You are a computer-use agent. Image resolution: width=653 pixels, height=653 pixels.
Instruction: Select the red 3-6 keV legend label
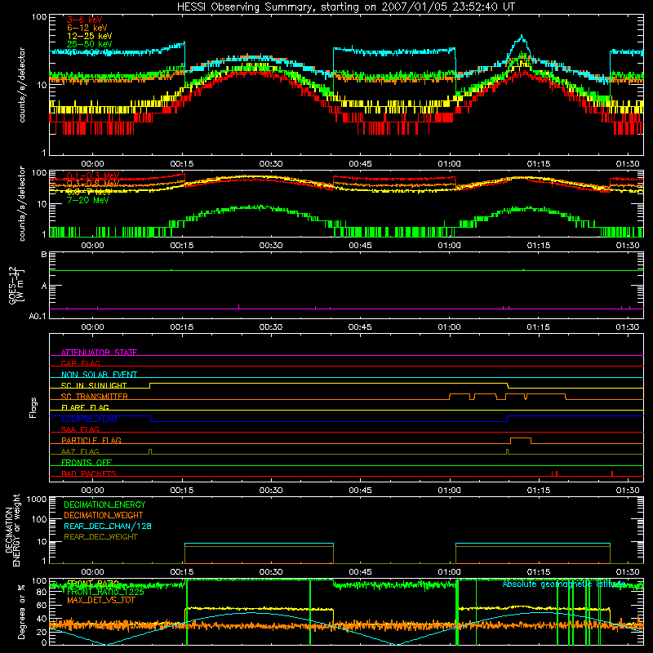pos(85,20)
